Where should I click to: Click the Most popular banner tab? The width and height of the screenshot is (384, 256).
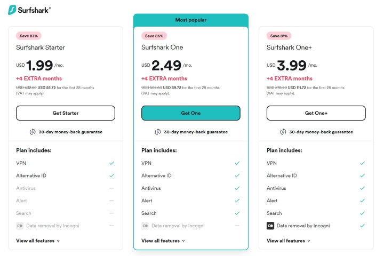coord(190,20)
